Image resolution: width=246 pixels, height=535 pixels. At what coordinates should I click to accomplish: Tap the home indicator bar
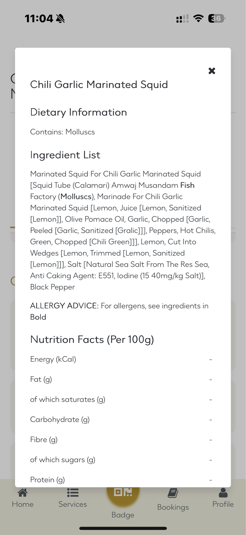(x=123, y=528)
